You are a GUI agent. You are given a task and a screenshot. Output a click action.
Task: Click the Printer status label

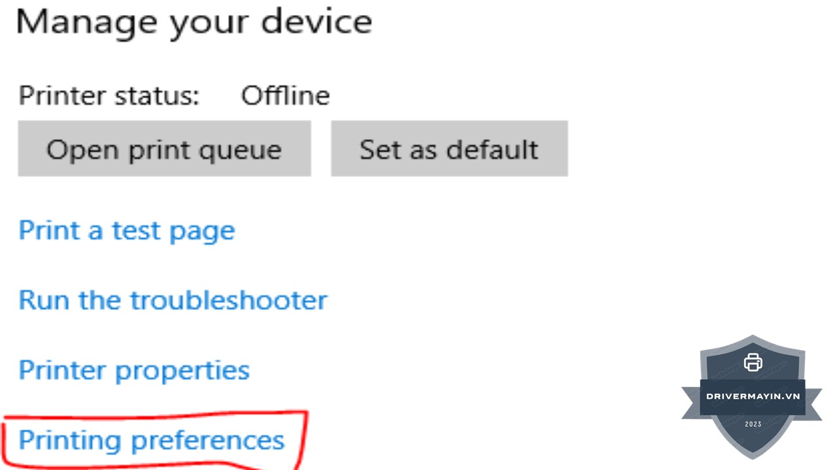109,96
